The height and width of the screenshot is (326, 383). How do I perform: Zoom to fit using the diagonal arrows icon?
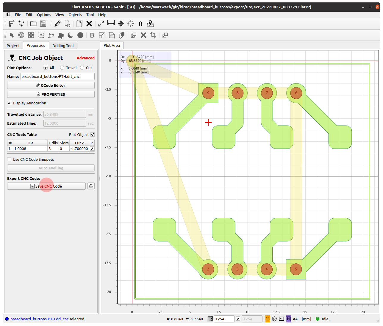click(101, 24)
